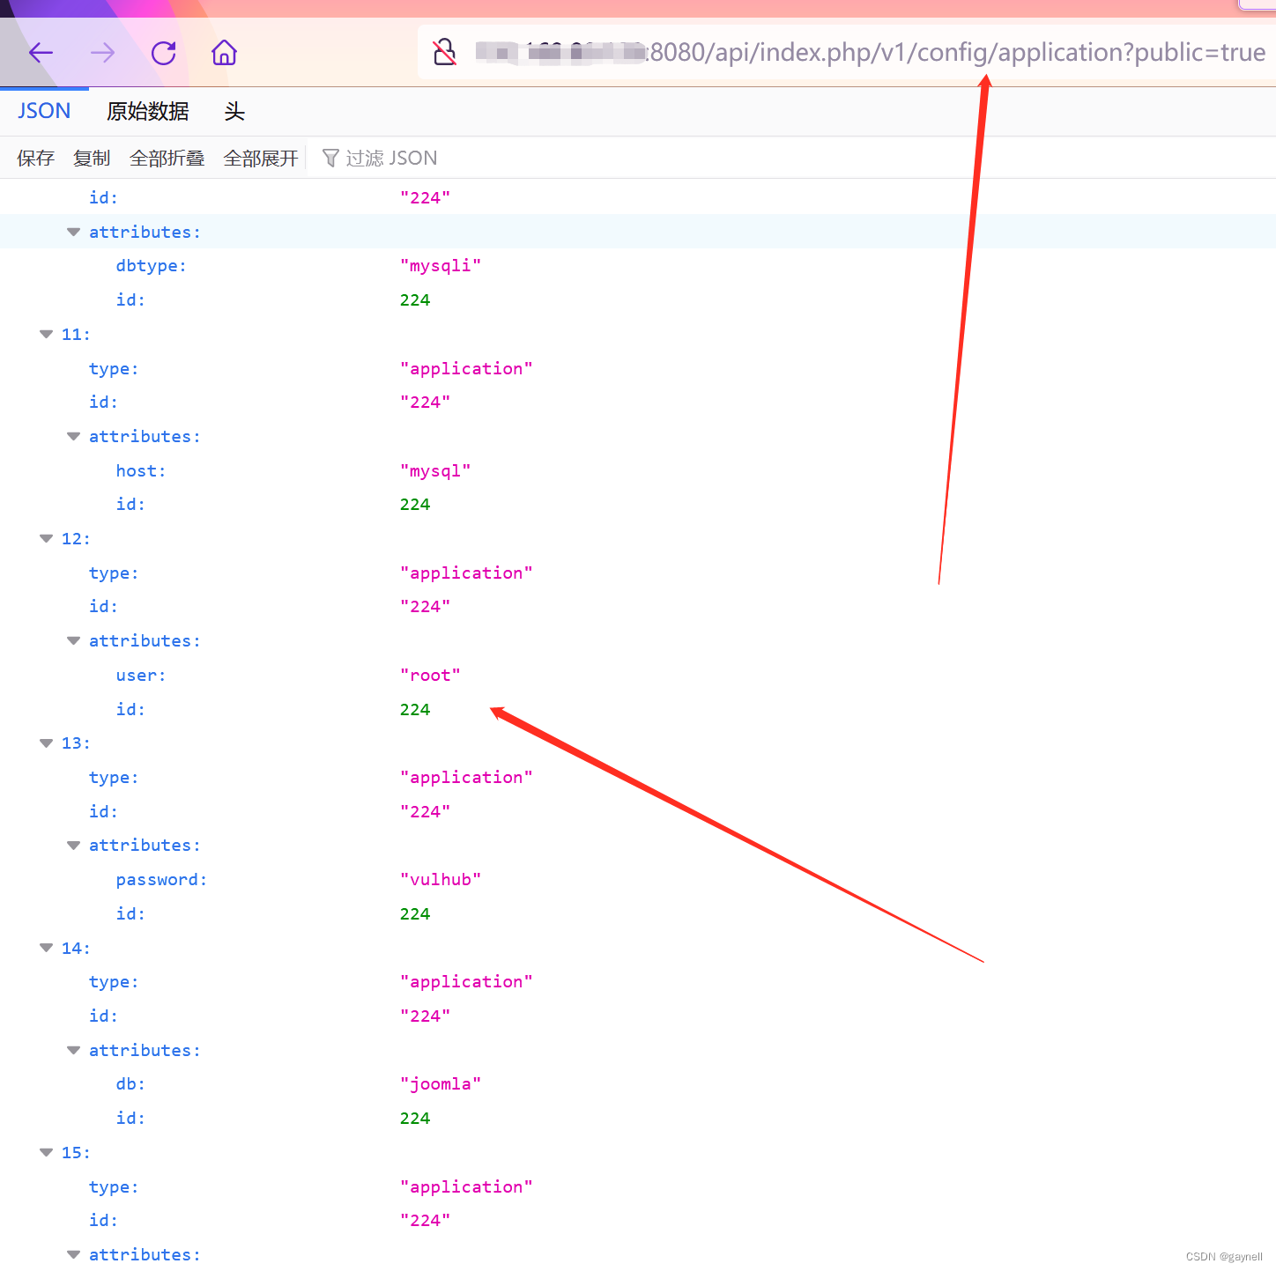The width and height of the screenshot is (1276, 1271).
Task: Focus the 过滤 JSON filter field
Action: pos(793,158)
